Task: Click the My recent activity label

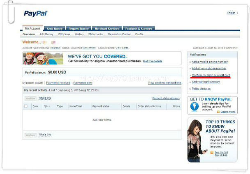Action: click(32, 83)
